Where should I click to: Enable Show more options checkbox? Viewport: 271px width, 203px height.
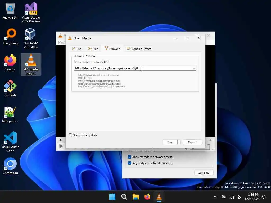70,135
